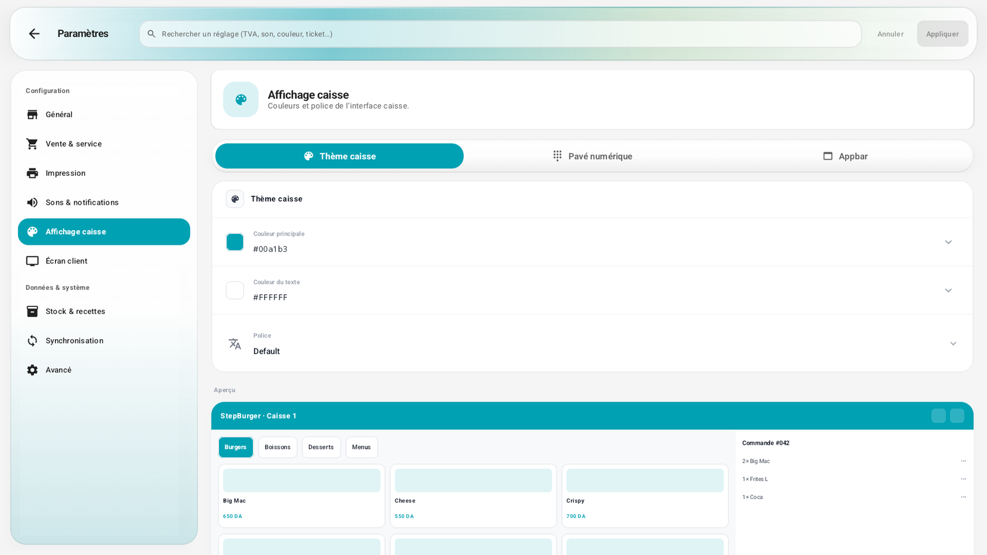Open Écran client settings
This screenshot has width=987, height=555.
click(x=104, y=261)
